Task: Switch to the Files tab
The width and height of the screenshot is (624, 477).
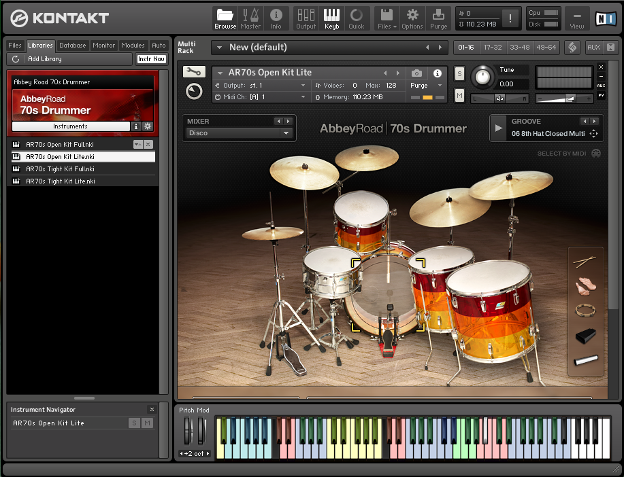Action: [15, 46]
